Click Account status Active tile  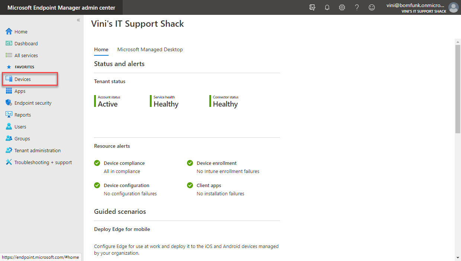[x=107, y=101]
